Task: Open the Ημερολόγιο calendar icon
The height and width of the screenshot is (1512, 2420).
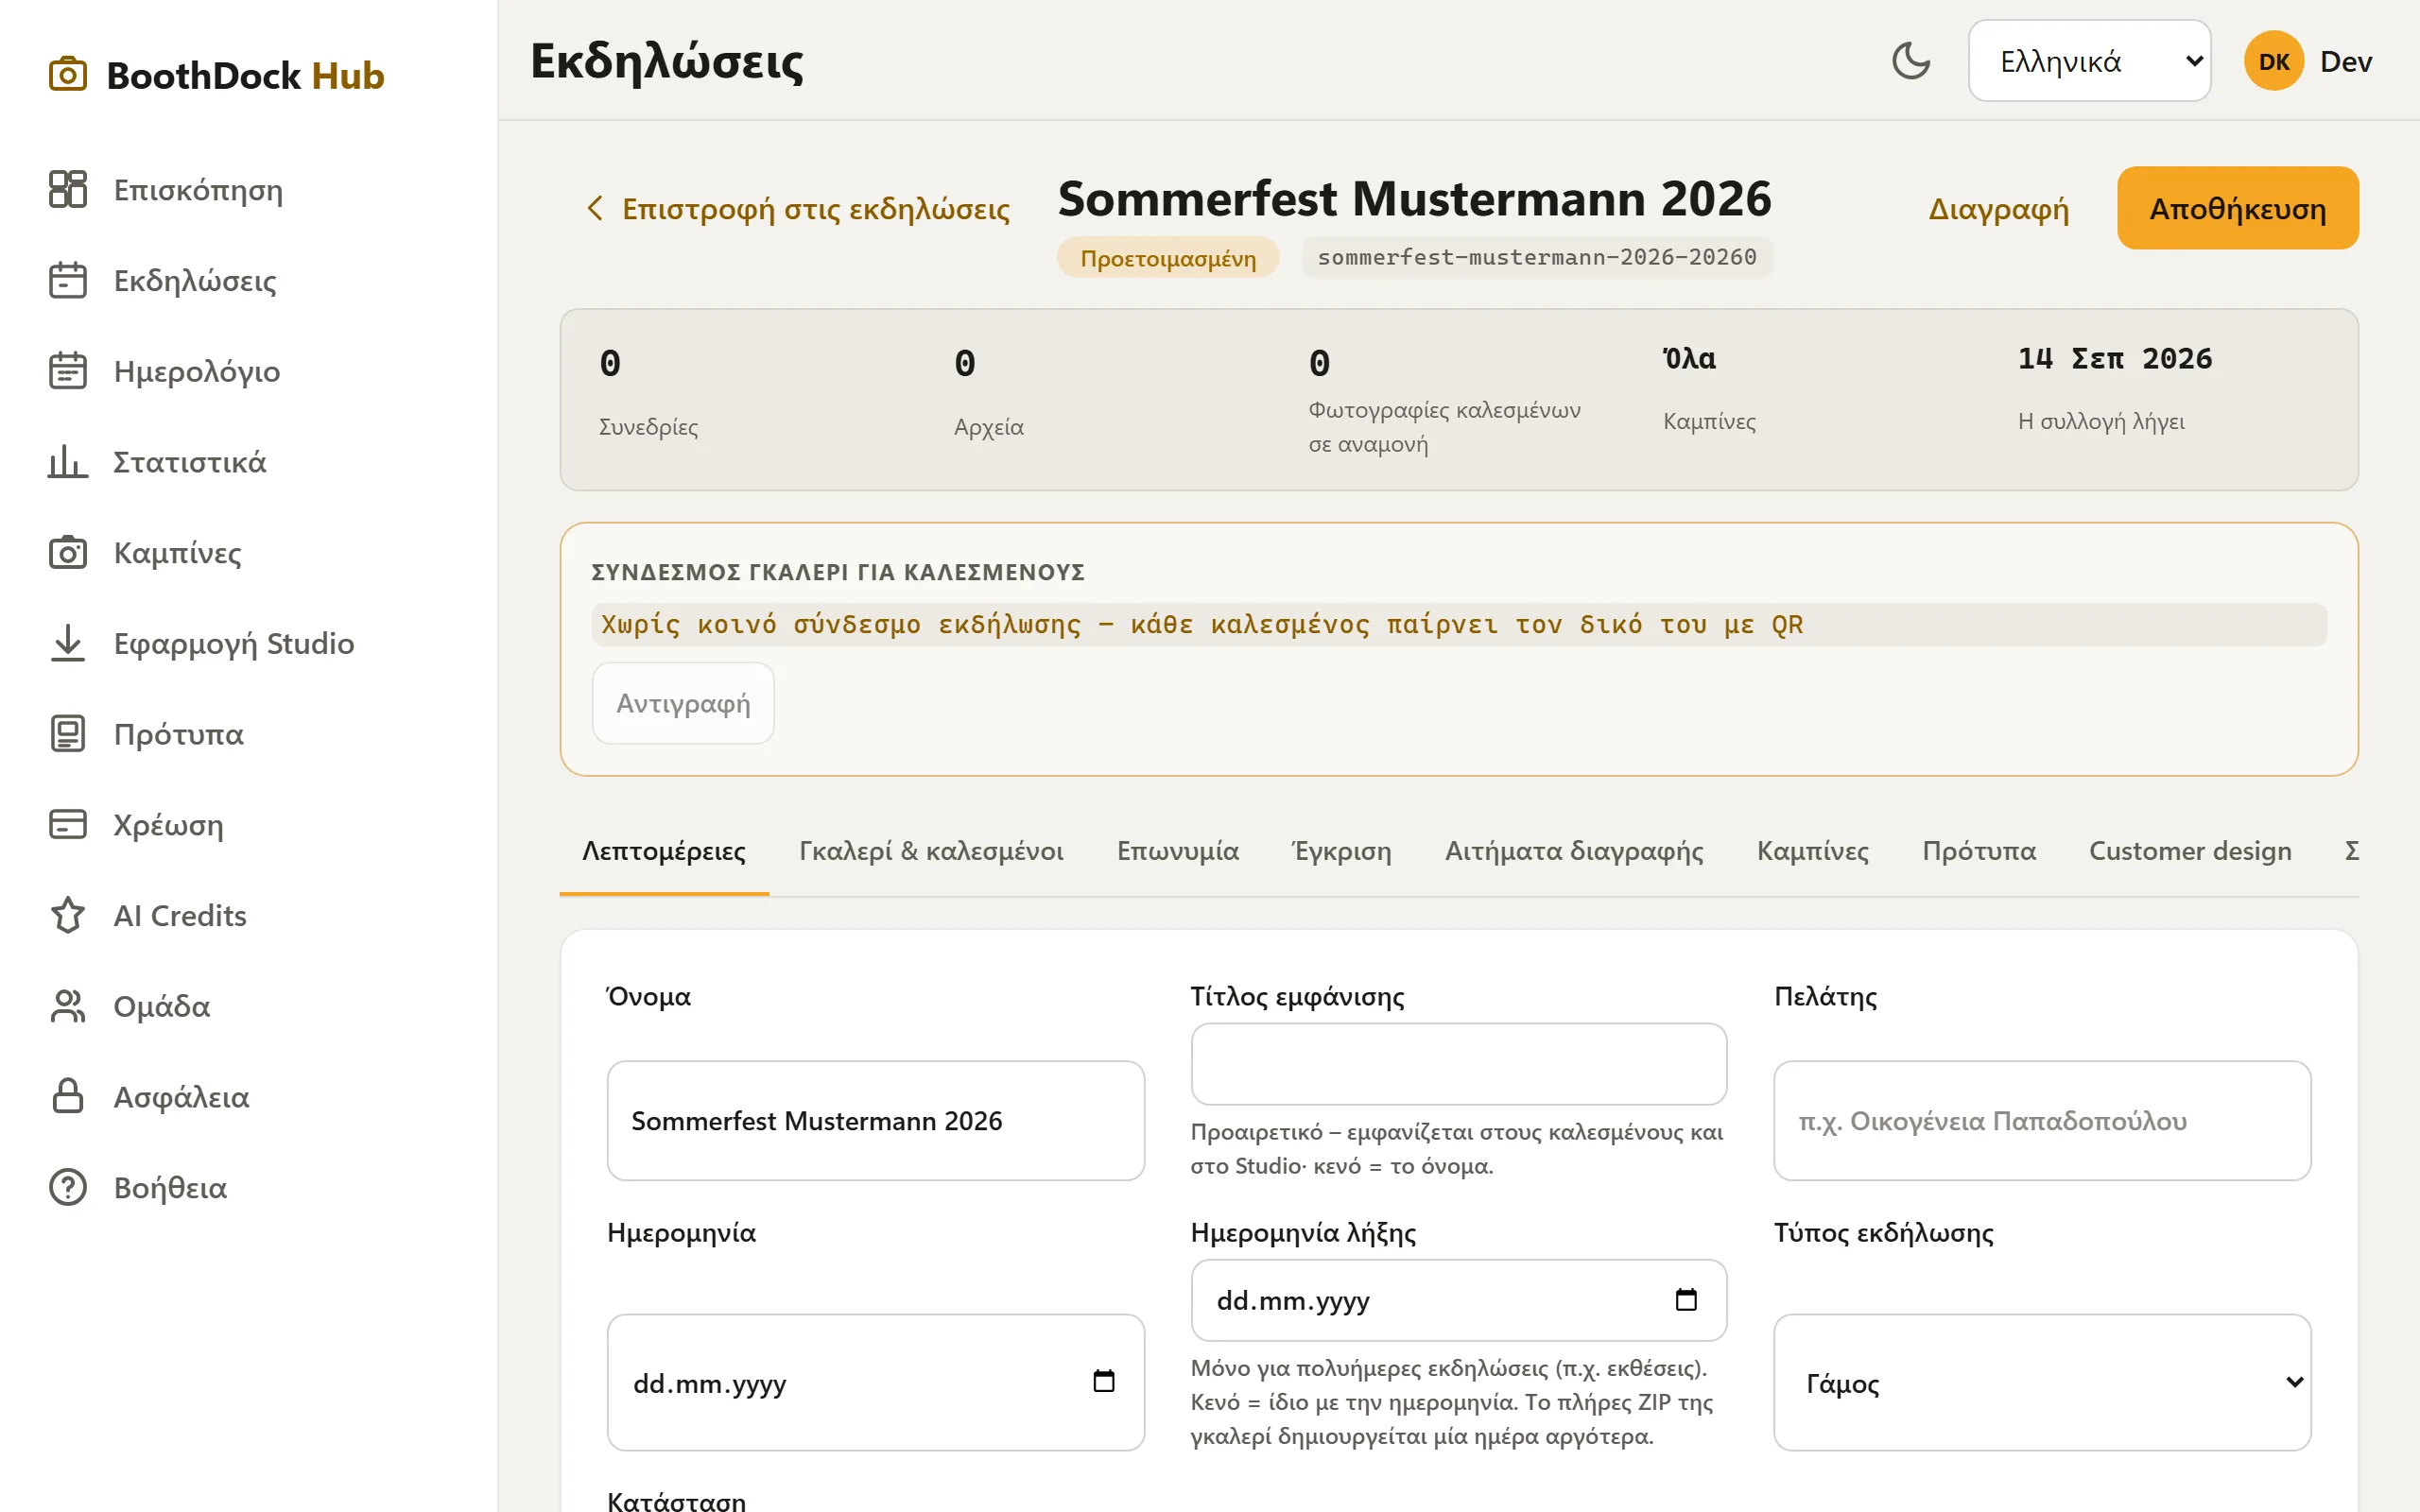Action: [x=68, y=371]
